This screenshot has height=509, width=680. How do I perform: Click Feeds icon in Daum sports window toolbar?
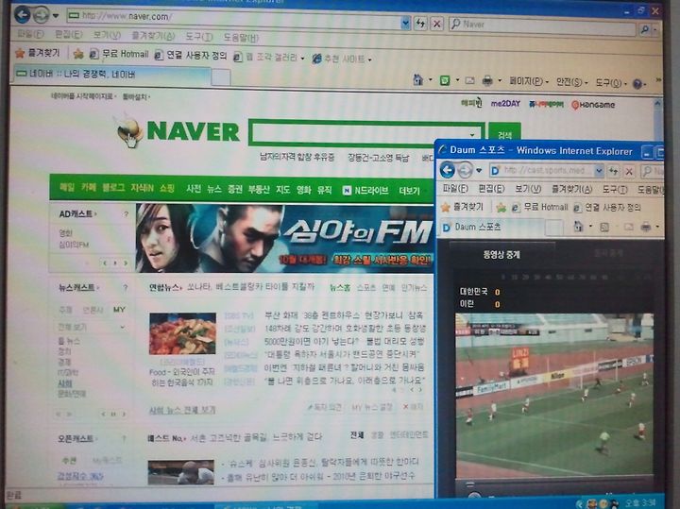coord(604,227)
